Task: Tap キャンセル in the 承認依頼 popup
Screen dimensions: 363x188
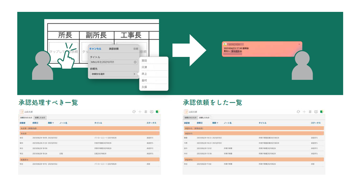Action: [95, 49]
